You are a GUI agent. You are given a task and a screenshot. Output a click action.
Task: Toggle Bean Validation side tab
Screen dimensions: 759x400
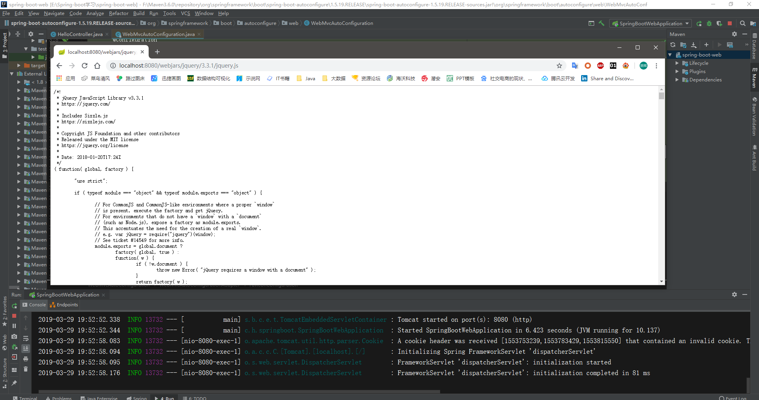pyautogui.click(x=754, y=117)
